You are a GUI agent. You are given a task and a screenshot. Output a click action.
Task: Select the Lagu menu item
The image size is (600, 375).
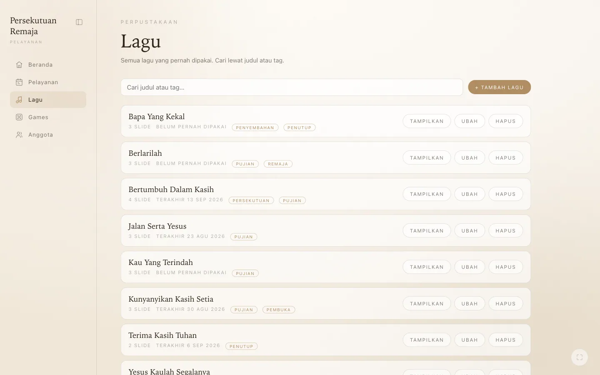tap(48, 100)
